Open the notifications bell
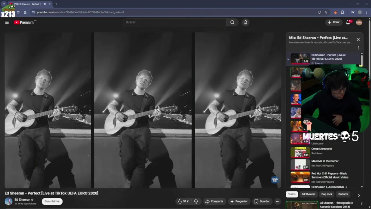 click(348, 22)
